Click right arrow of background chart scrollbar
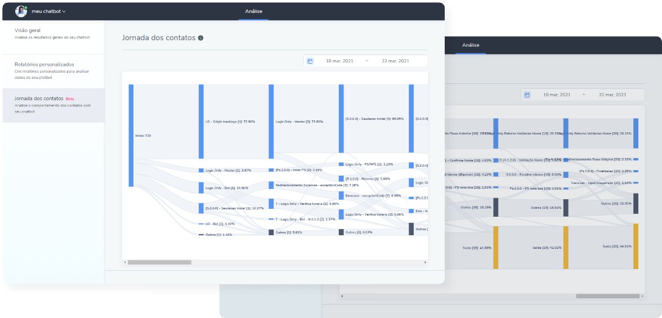The image size is (662, 318). 642,296
